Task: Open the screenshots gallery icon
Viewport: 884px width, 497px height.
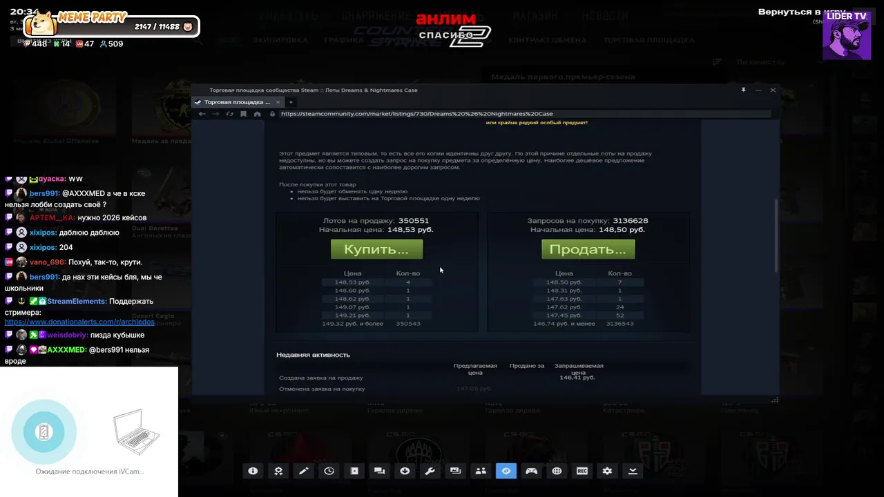Action: 455,471
